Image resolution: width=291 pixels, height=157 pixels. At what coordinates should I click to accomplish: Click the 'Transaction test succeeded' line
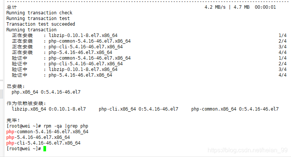(41, 24)
